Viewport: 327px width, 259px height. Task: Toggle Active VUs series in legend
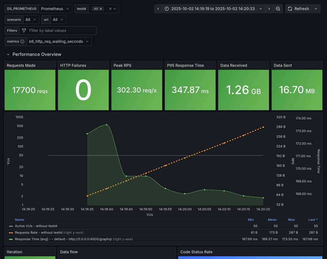pos(36,226)
